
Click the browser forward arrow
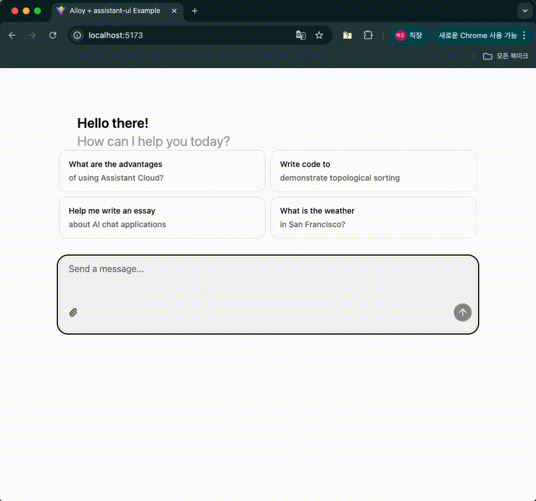[x=32, y=35]
